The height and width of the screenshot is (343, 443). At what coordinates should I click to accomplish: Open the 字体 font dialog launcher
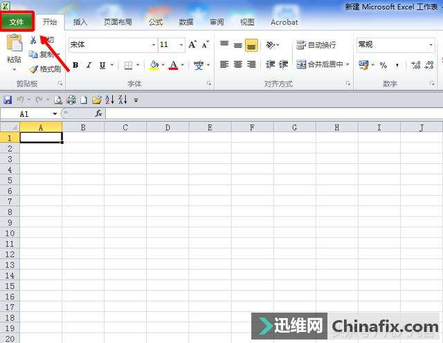[209, 83]
